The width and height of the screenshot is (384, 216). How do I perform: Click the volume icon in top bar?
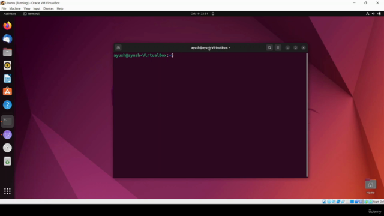[373, 14]
